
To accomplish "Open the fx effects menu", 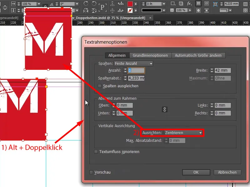I will pyautogui.click(x=189, y=3).
